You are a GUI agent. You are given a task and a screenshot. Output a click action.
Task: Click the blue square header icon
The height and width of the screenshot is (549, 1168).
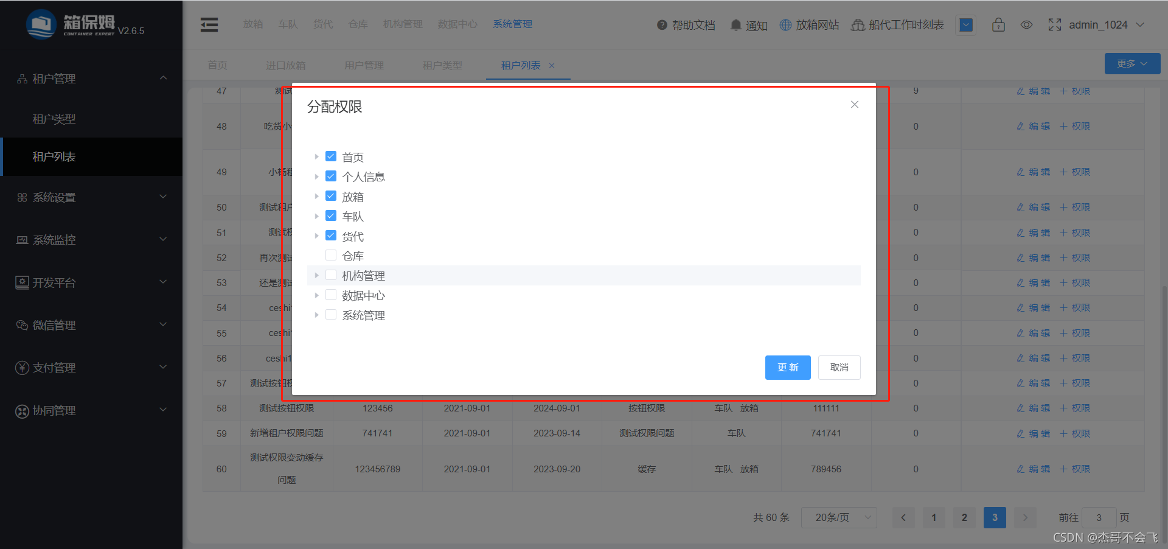965,25
